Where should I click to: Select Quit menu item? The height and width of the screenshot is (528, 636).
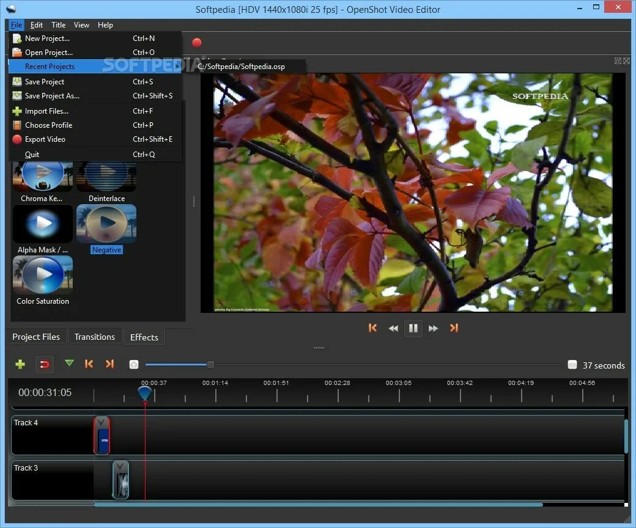pyautogui.click(x=95, y=155)
